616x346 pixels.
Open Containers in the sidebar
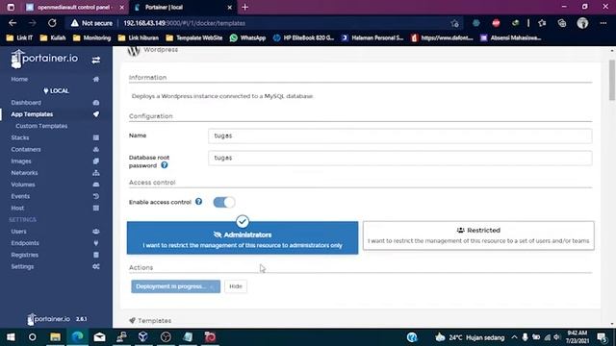pos(26,150)
